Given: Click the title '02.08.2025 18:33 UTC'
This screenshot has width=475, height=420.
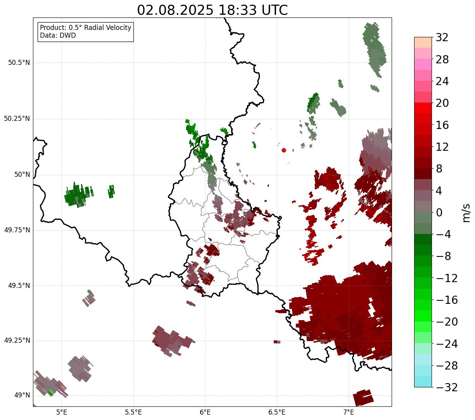Looking at the screenshot, I should click(212, 10).
